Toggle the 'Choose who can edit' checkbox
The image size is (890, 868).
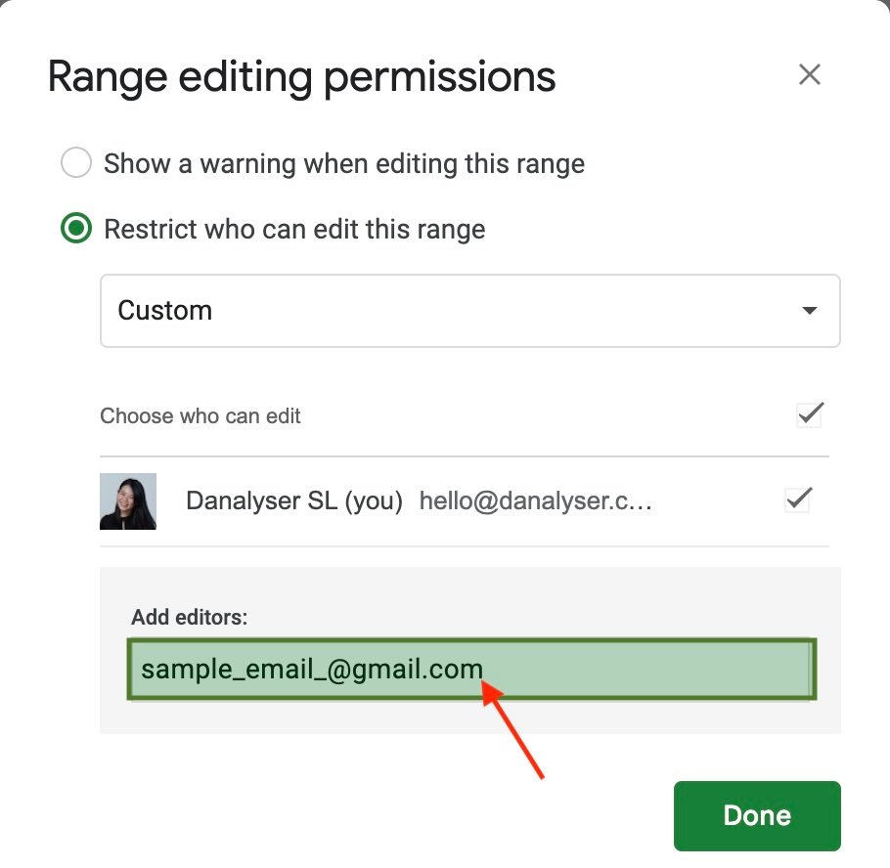pyautogui.click(x=809, y=414)
